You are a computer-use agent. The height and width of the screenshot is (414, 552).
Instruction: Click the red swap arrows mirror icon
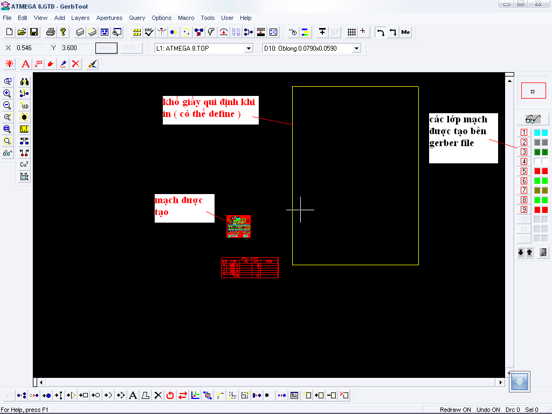(183, 395)
